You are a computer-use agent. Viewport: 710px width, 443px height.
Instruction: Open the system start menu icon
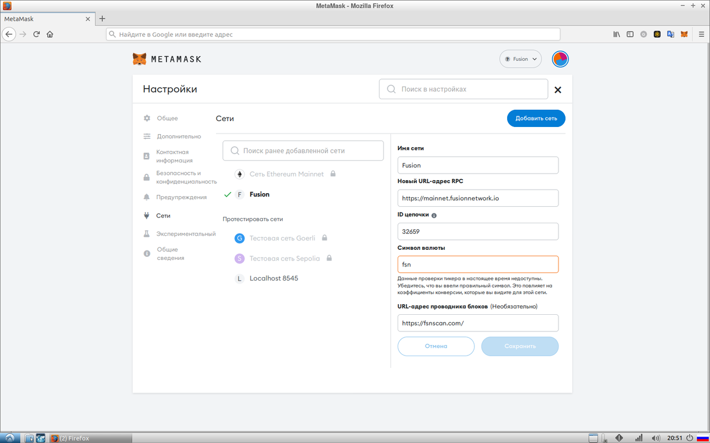pos(9,438)
